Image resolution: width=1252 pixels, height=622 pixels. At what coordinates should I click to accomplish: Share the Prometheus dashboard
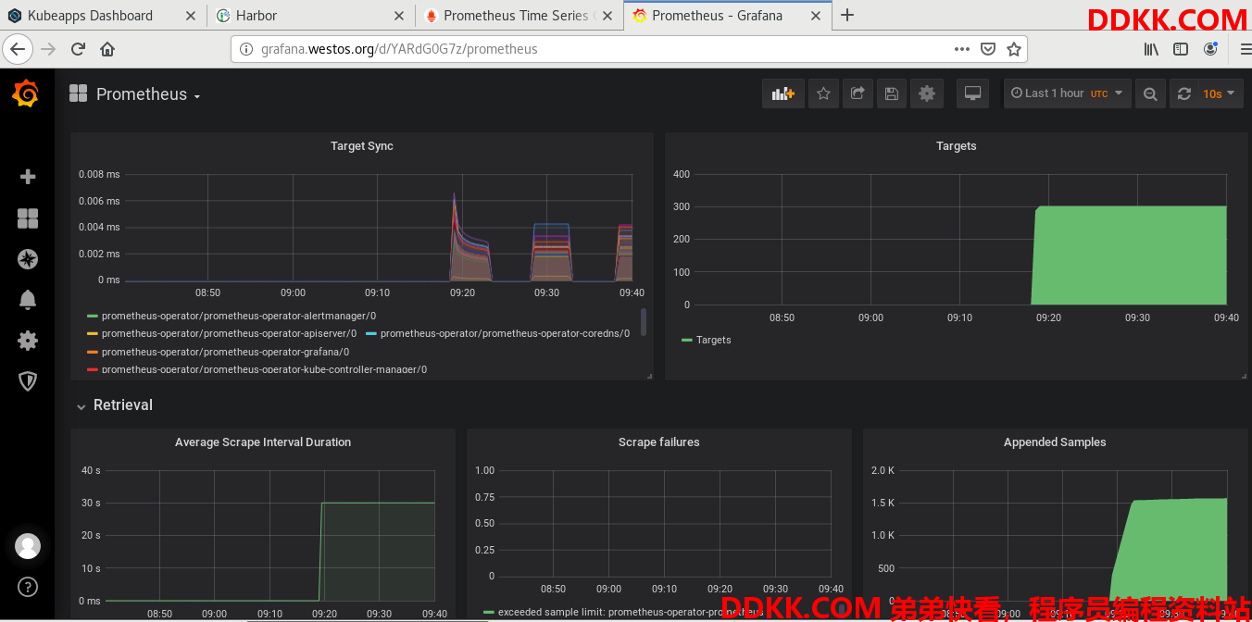[x=858, y=93]
